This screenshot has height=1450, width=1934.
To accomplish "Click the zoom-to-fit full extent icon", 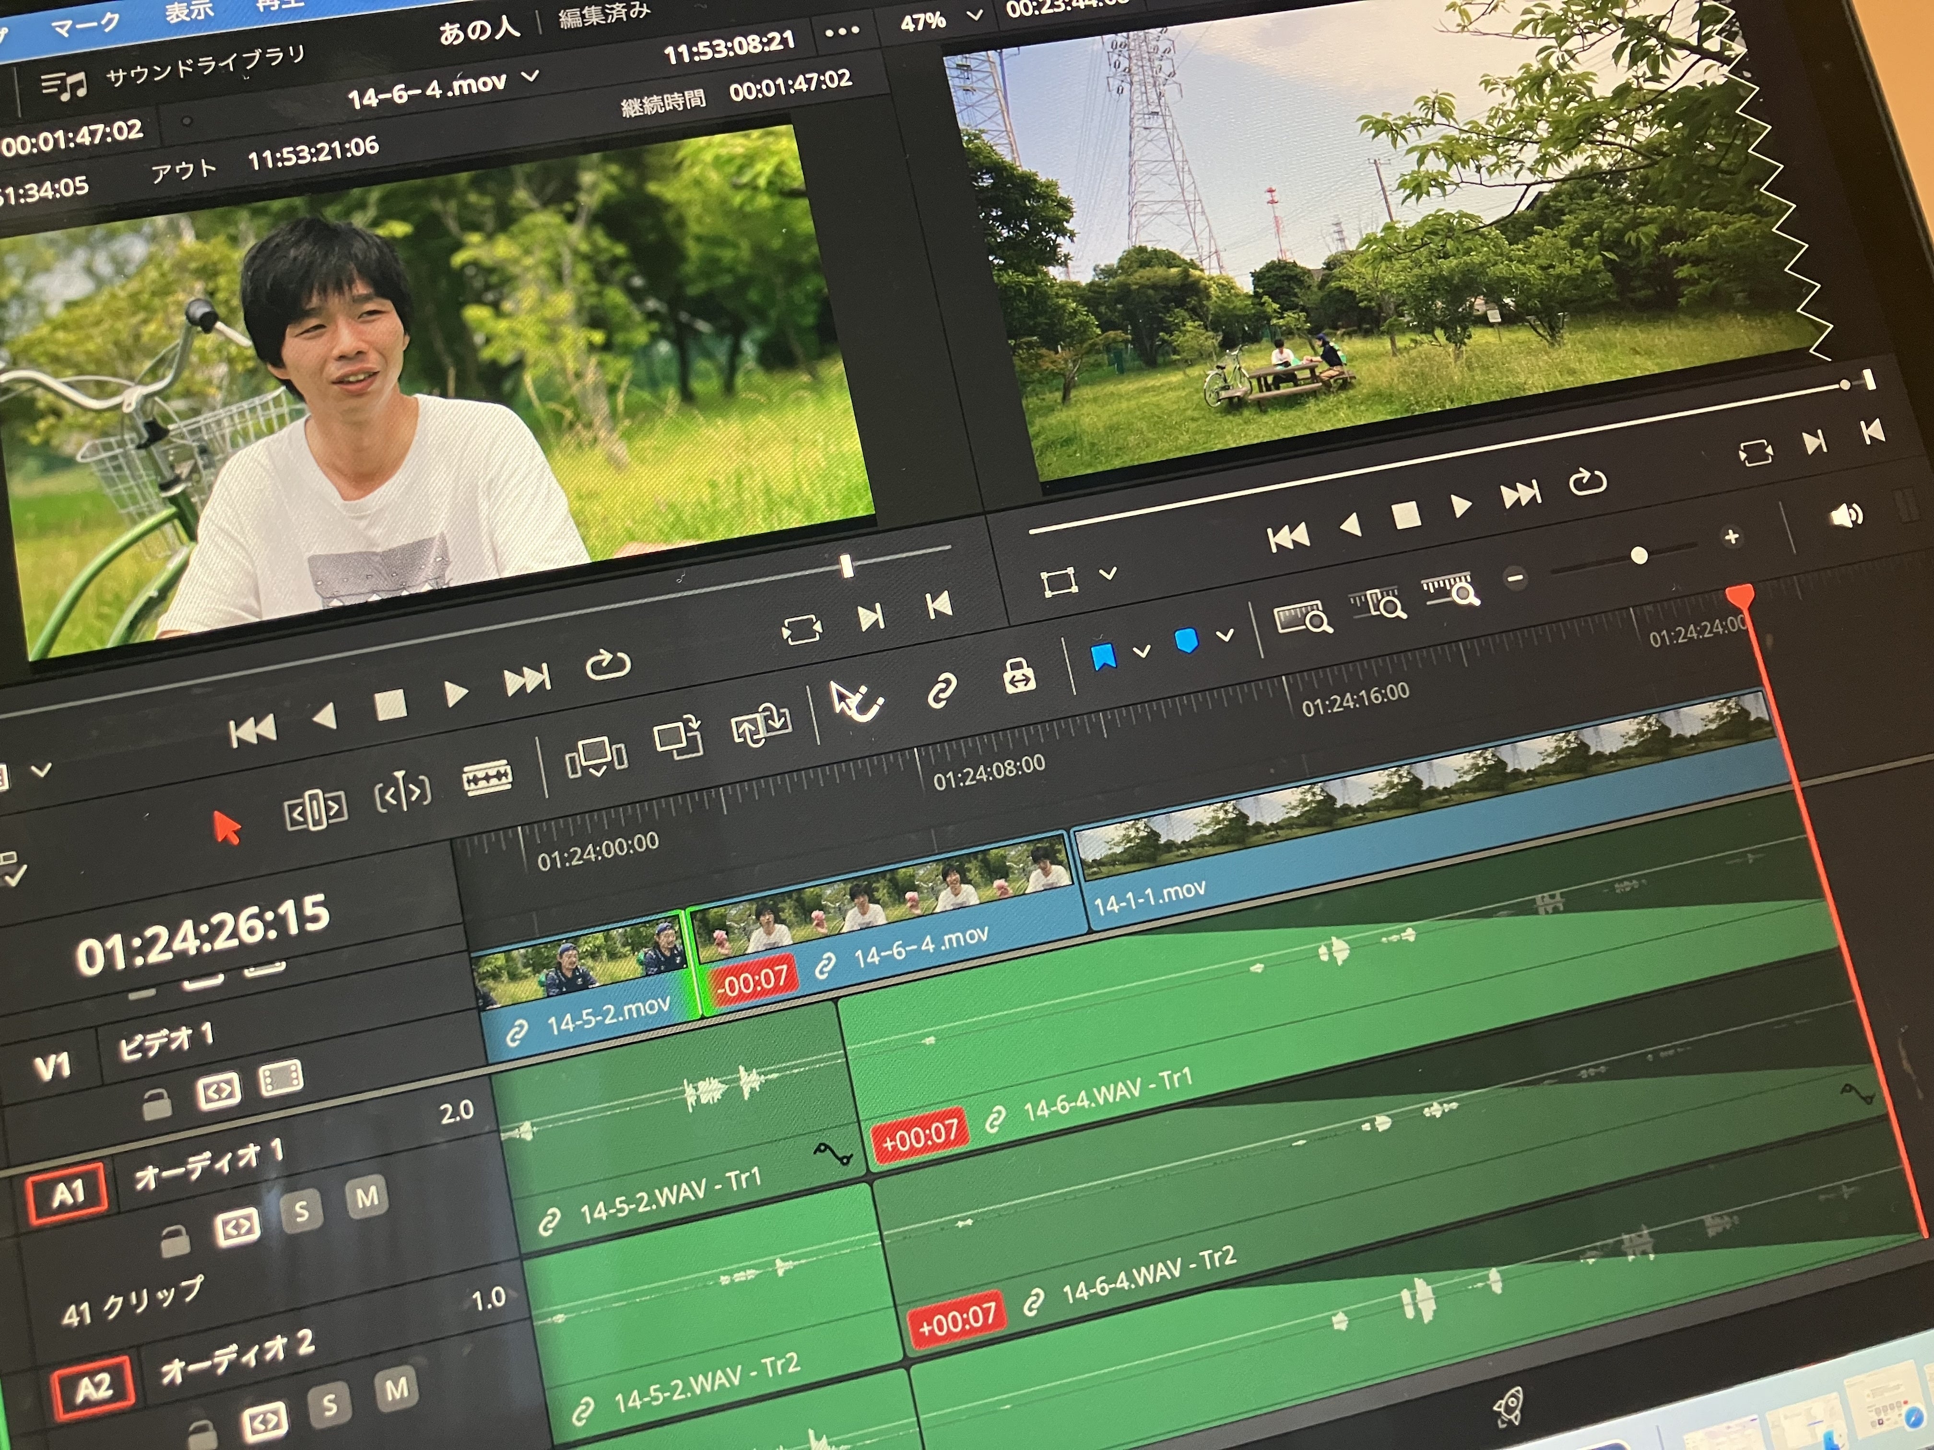I will 1303,619.
